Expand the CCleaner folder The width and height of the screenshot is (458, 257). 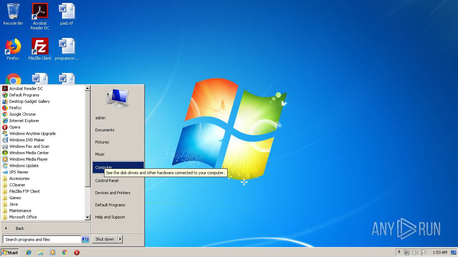tap(17, 185)
